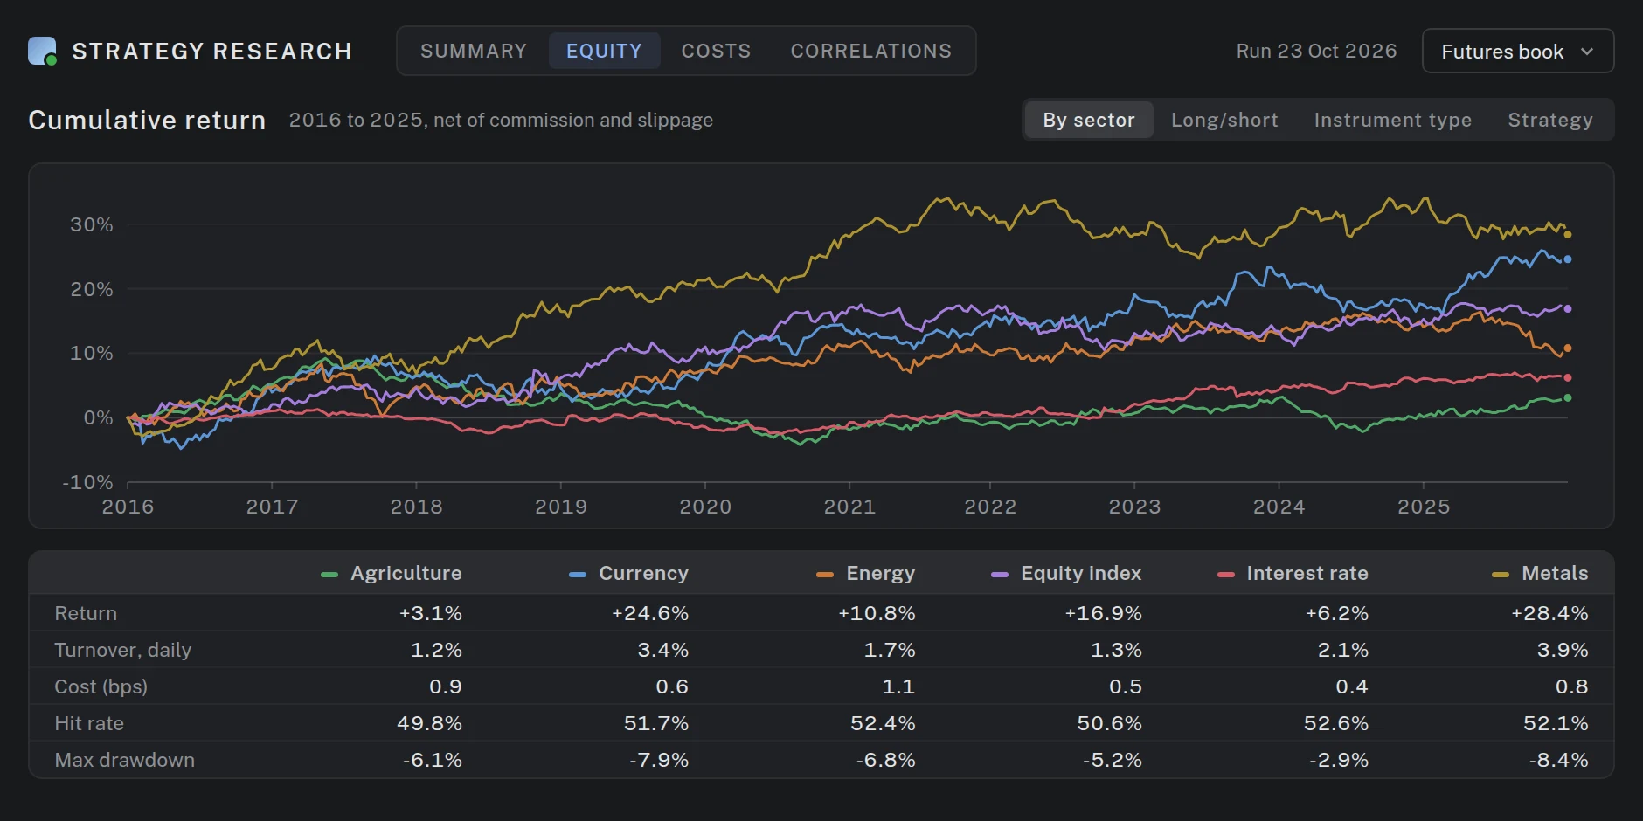Click the 2020 label on the x-axis

coord(705,507)
